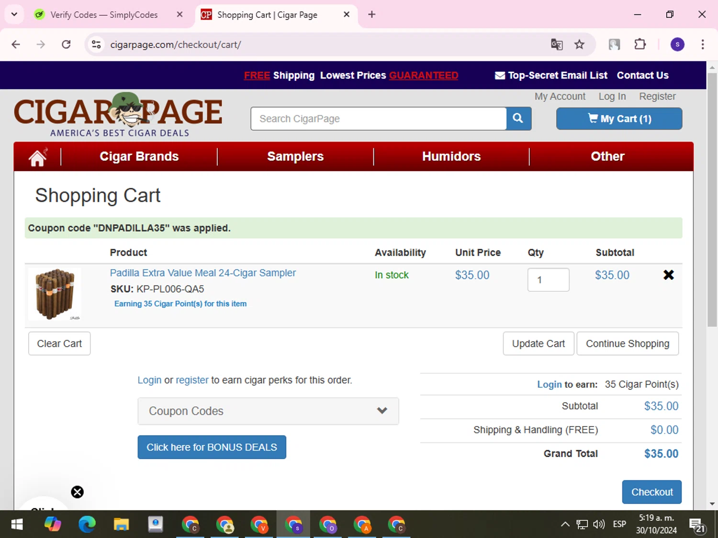Open the Humidors menu
This screenshot has height=538, width=718.
451,156
